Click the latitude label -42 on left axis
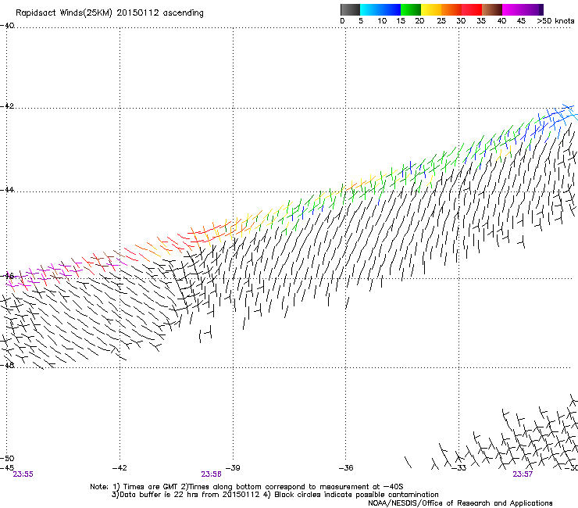578x508 pixels. (7, 106)
